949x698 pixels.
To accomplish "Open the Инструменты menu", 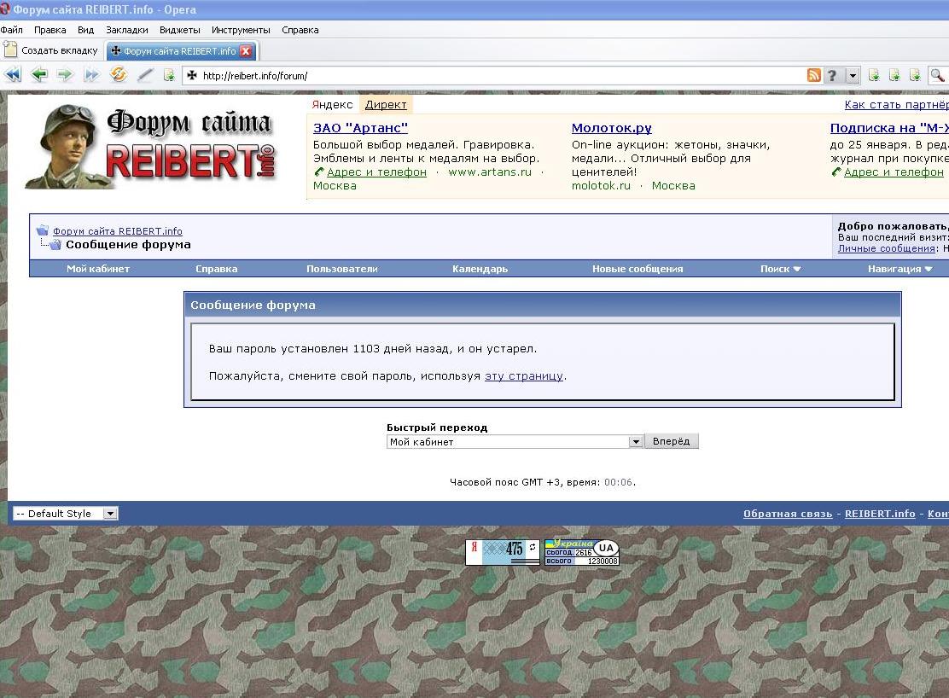I will [241, 30].
